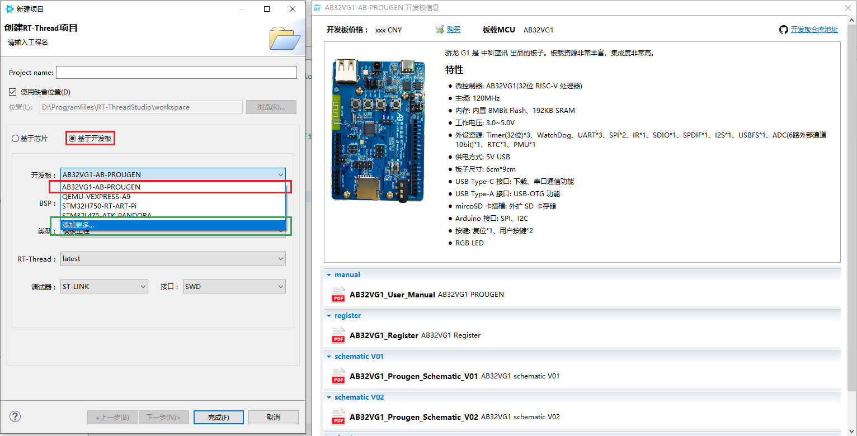Click the 浏览(R)... button

(271, 107)
